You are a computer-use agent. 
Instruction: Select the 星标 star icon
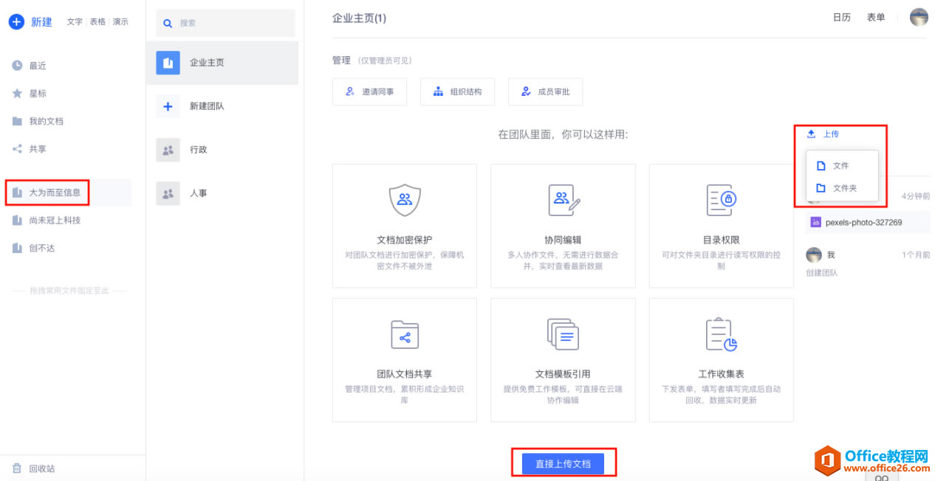click(x=17, y=94)
